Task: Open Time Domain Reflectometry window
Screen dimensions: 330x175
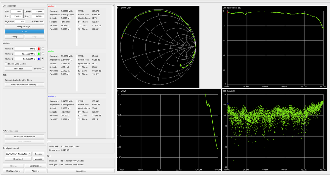Action: coord(24,84)
